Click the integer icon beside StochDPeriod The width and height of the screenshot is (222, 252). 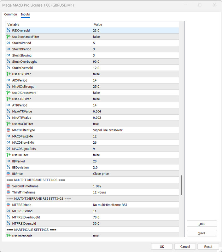[9, 49]
